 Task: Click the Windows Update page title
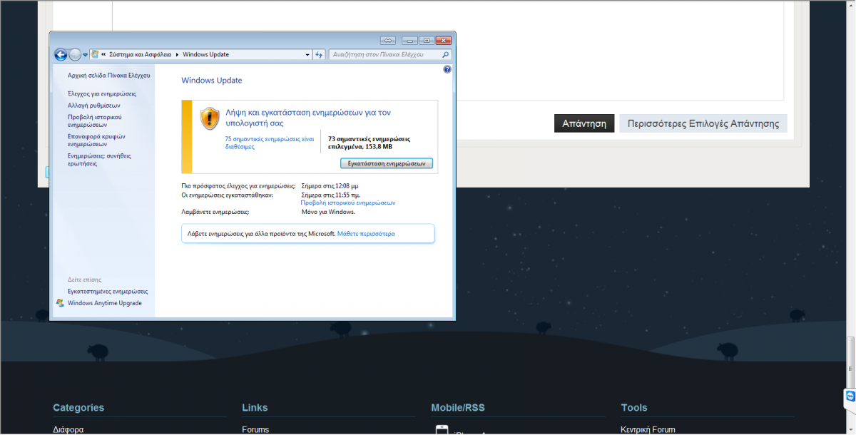click(x=212, y=81)
